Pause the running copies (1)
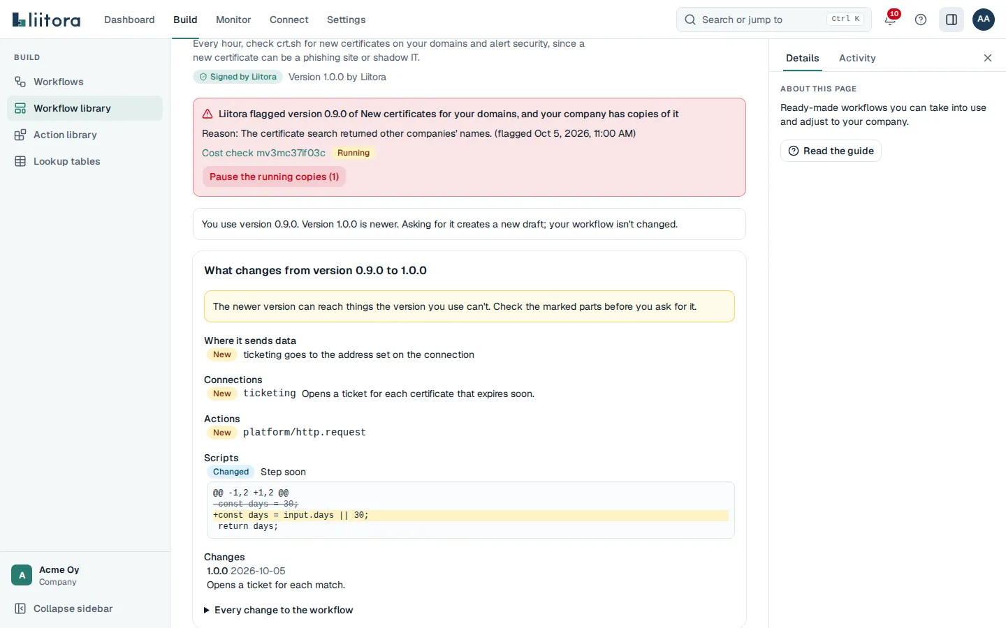This screenshot has width=1006, height=628. (x=274, y=177)
